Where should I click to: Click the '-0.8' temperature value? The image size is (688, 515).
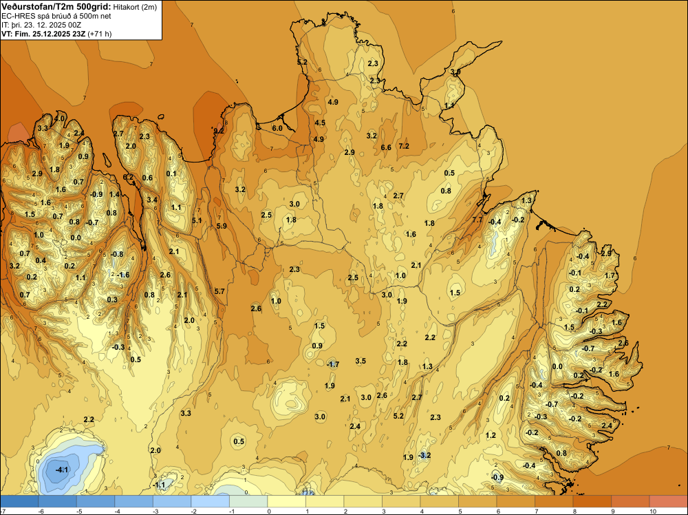(x=117, y=254)
